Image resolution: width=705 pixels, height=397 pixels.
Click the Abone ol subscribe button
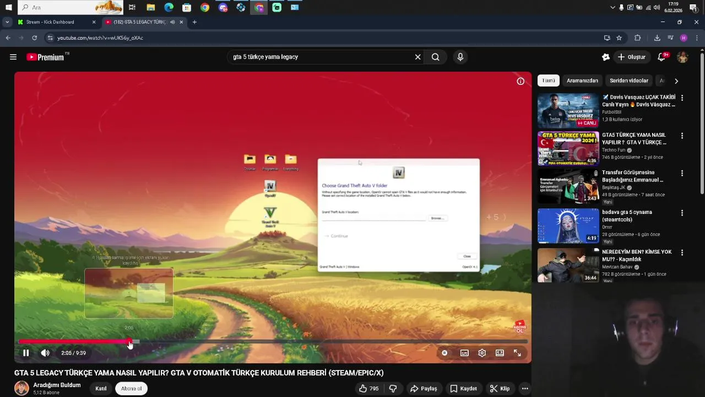pyautogui.click(x=131, y=389)
